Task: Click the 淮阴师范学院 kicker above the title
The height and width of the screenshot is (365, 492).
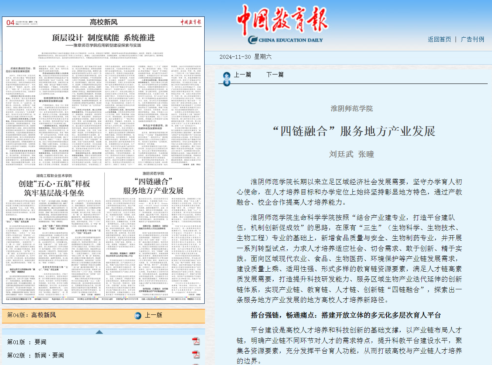Action: pos(352,109)
